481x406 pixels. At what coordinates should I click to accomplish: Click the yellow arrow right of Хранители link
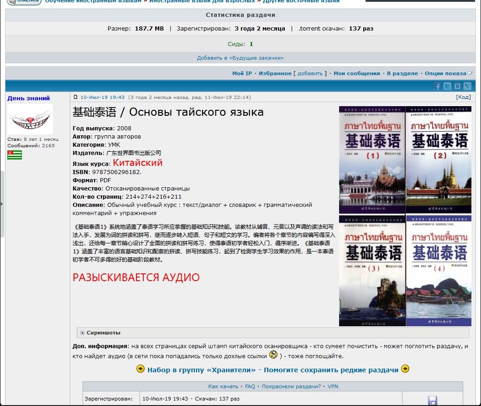405,369
